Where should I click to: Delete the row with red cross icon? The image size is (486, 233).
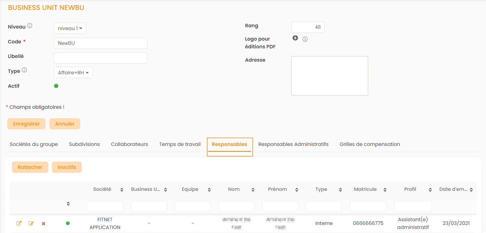coord(43,223)
